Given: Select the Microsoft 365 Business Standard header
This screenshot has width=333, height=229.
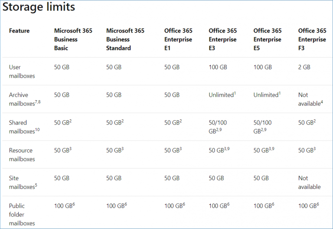Looking at the screenshot, I should point(125,39).
